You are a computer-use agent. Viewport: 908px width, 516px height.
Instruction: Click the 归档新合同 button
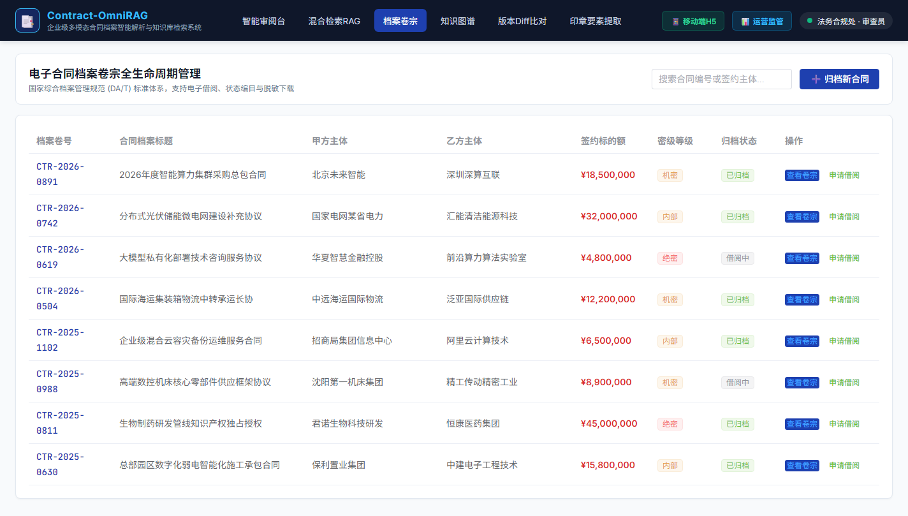[x=839, y=79]
